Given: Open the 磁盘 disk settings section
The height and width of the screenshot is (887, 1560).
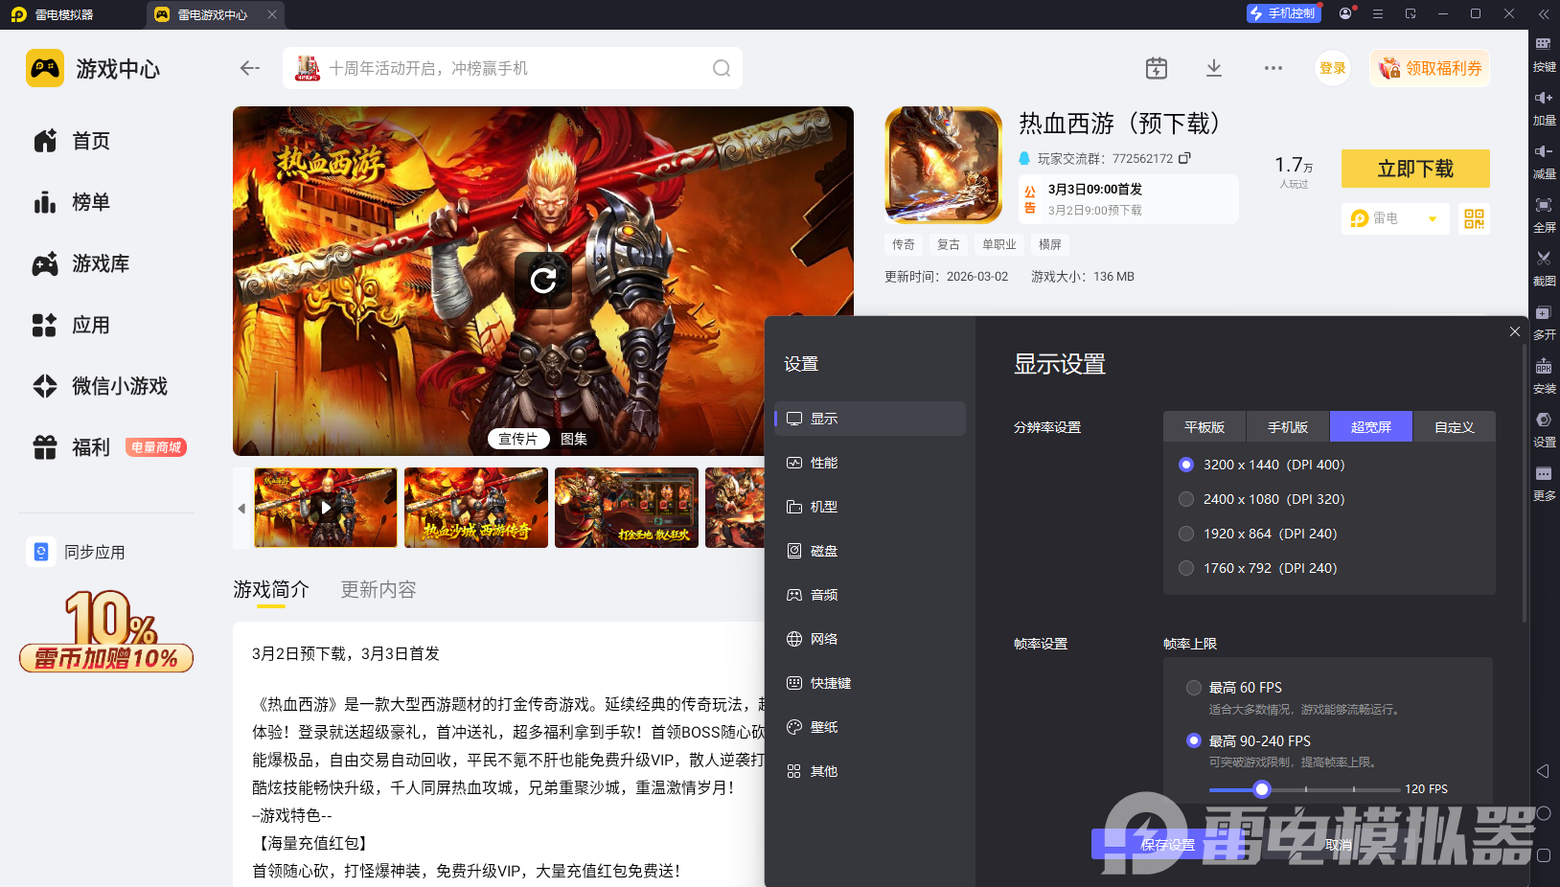Looking at the screenshot, I should click(x=870, y=551).
